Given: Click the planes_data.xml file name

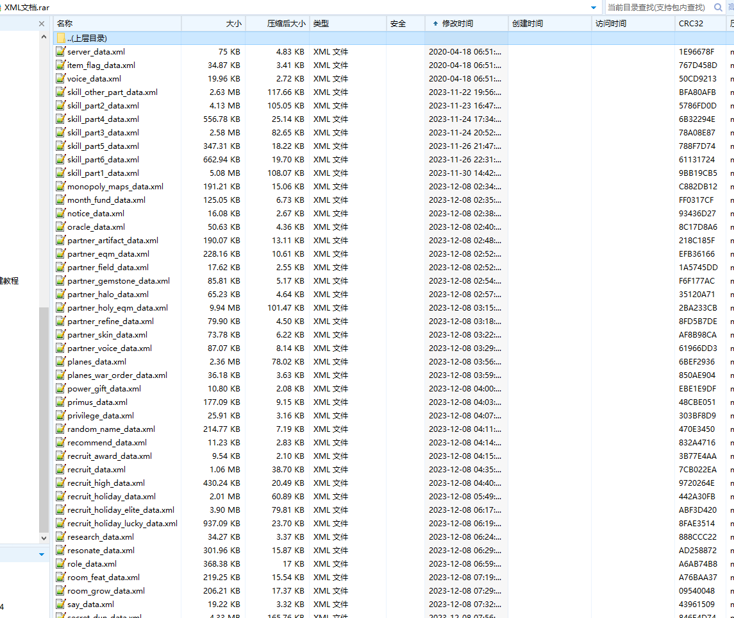Looking at the screenshot, I should click(x=97, y=362).
